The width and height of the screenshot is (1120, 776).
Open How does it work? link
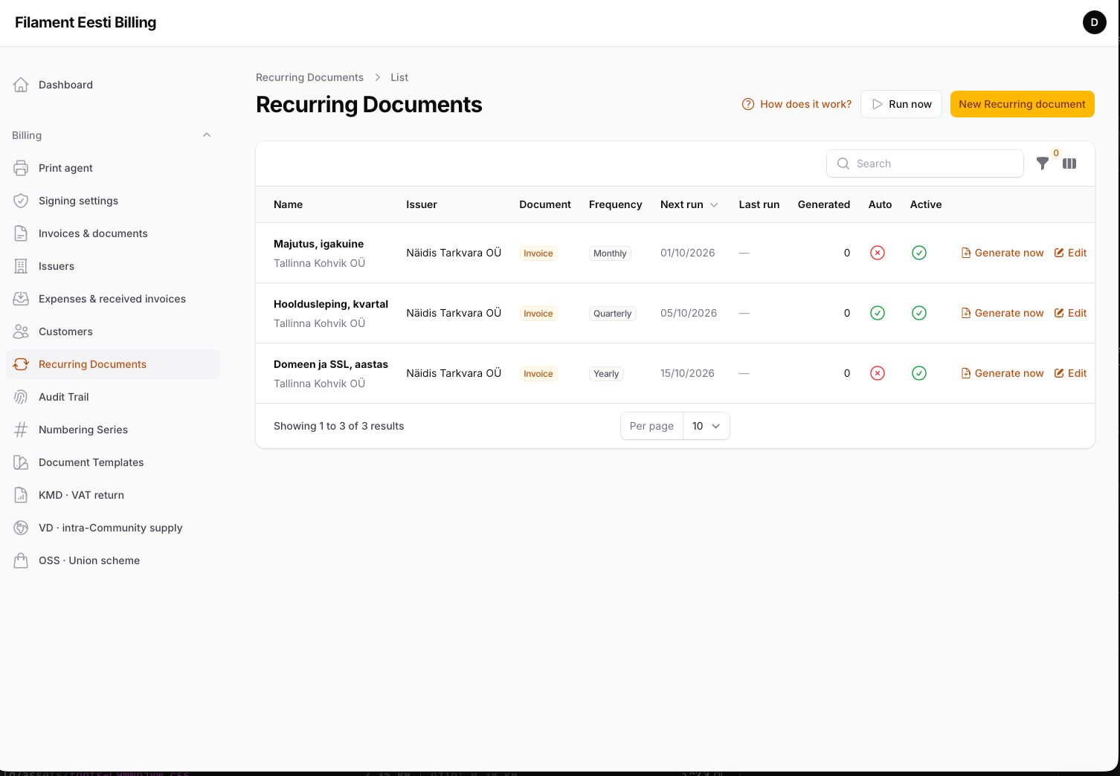(796, 104)
